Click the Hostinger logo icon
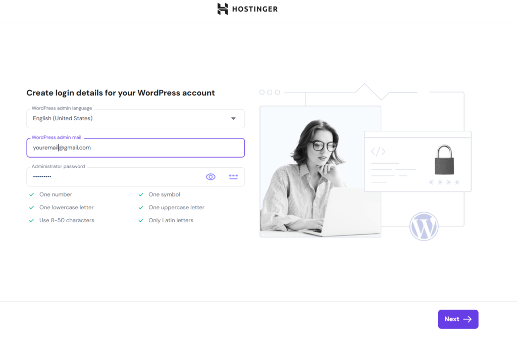The image size is (517, 339). point(223,9)
